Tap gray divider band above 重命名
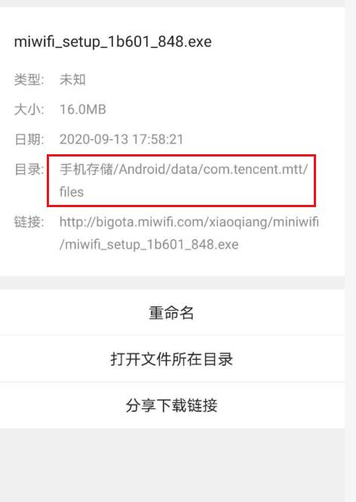 tap(173, 283)
